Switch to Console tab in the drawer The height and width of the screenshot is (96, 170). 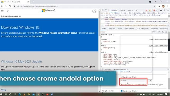pyautogui.click(x=108, y=69)
